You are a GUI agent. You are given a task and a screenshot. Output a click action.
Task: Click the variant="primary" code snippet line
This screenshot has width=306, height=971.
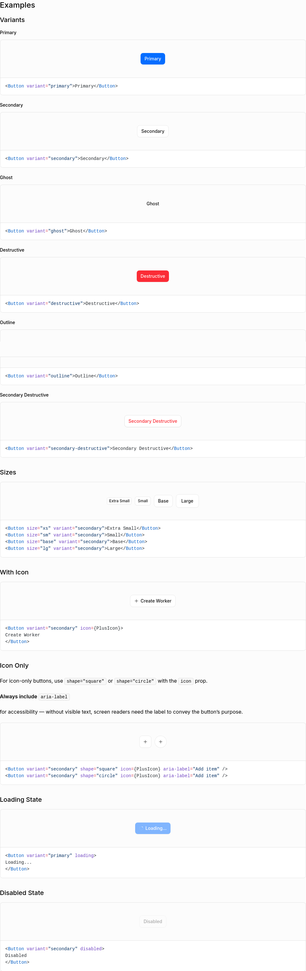click(61, 86)
